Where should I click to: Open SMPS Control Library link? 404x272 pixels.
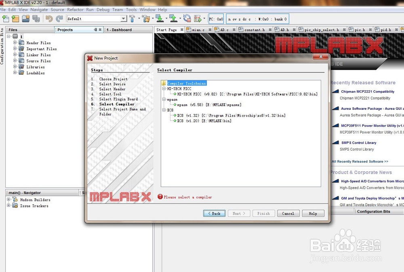tap(359, 142)
